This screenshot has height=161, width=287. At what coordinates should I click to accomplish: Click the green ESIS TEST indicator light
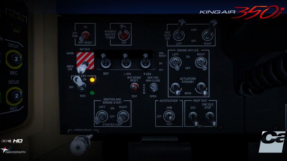pos(93,93)
